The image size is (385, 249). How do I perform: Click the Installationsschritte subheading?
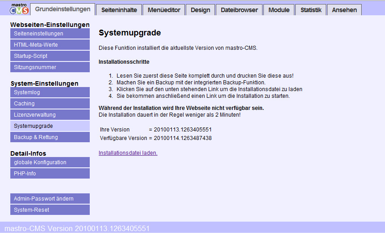124,62
